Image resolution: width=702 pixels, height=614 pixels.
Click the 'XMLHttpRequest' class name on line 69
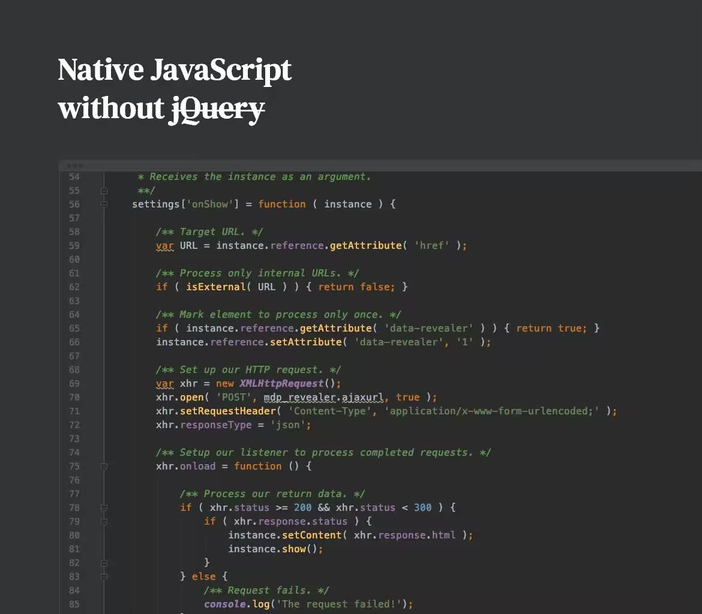281,384
